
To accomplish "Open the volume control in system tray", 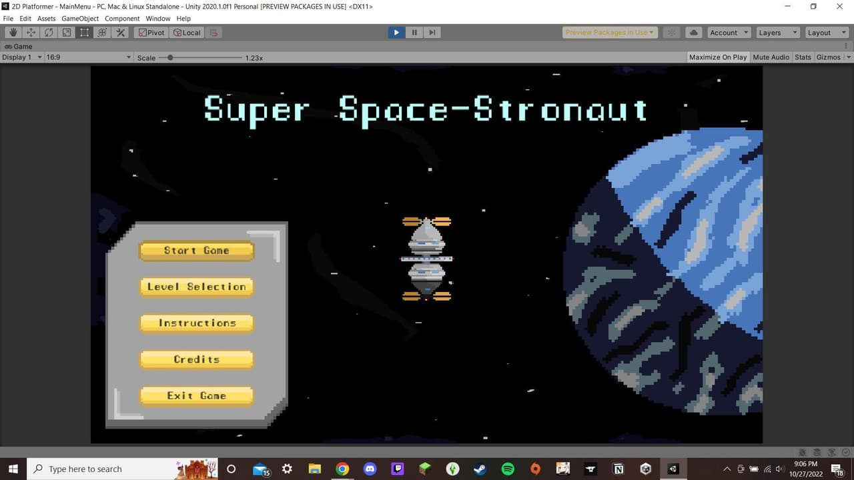I will (781, 469).
